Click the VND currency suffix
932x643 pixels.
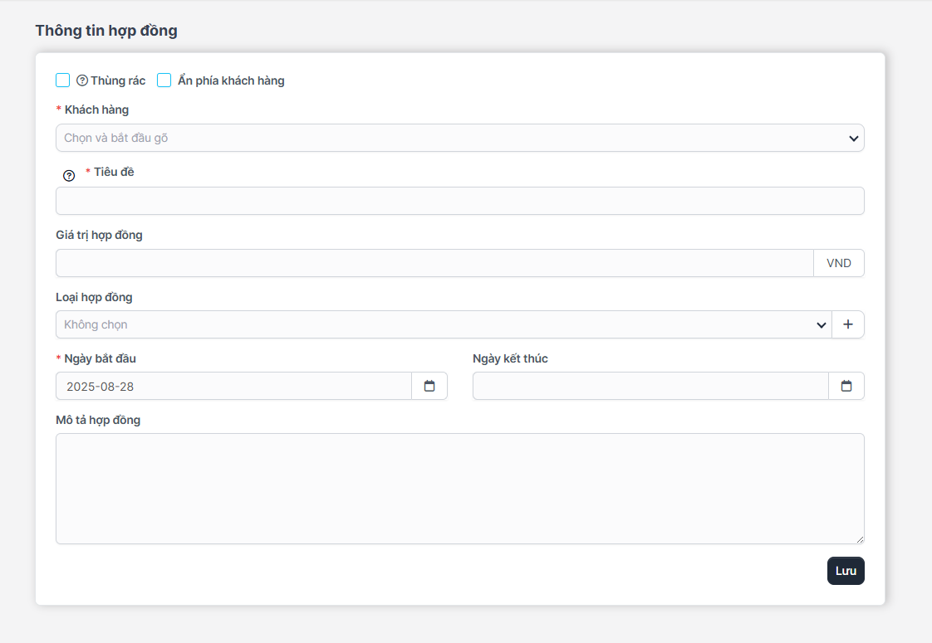click(838, 263)
